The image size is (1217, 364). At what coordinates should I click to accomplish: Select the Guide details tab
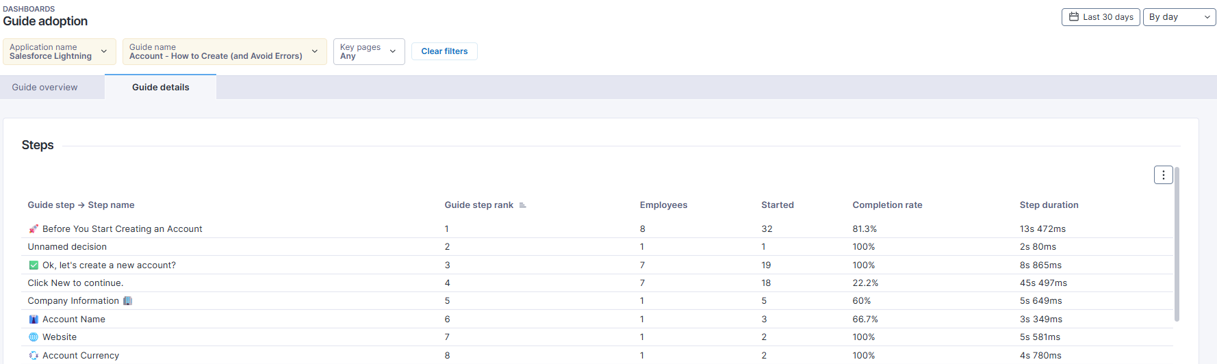pyautogui.click(x=160, y=88)
